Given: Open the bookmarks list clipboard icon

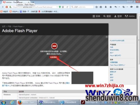Looking at the screenshot, I should pyautogui.click(x=101, y=7).
